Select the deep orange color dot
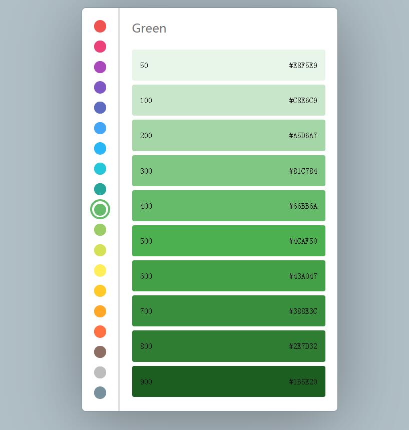The image size is (409, 430). pos(100,331)
